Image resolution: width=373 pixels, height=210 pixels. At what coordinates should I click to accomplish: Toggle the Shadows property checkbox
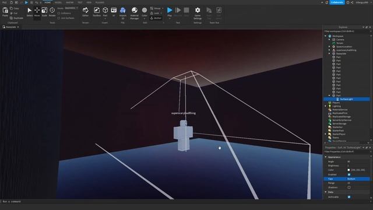pyautogui.click(x=349, y=187)
